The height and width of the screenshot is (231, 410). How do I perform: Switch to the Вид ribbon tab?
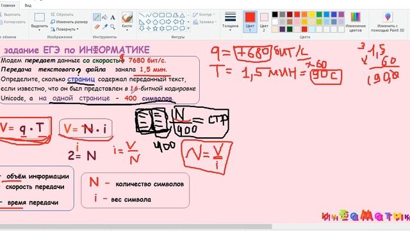(28, 5)
